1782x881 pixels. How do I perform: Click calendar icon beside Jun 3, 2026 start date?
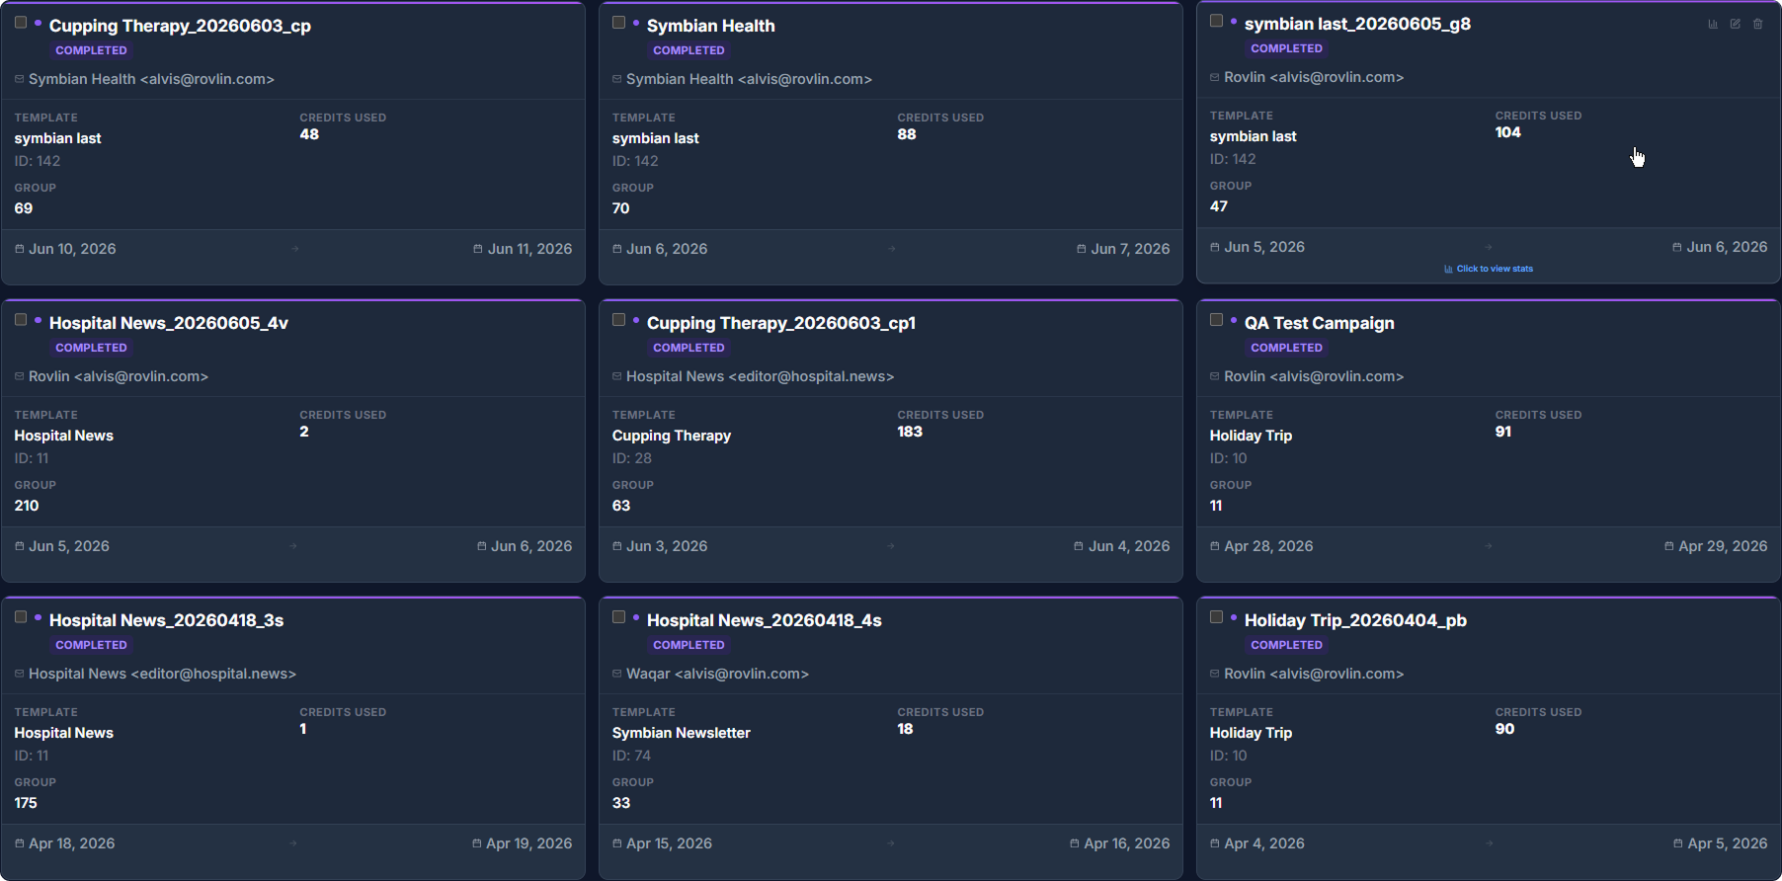click(x=617, y=546)
